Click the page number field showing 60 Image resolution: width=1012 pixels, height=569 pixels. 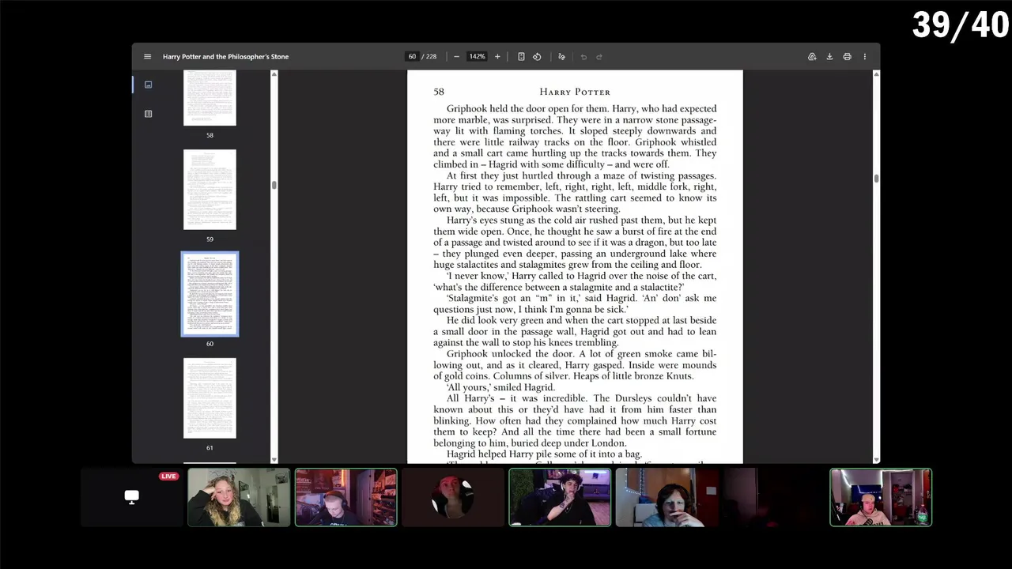pyautogui.click(x=412, y=57)
